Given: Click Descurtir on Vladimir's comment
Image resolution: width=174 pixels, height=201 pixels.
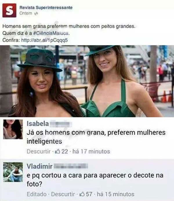Looking at the screenshot, I should click(63, 194).
